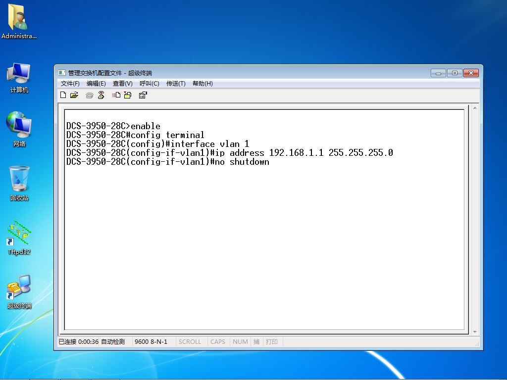The image size is (507, 380).
Task: Open the 呼叫(C) menu
Action: (150, 83)
